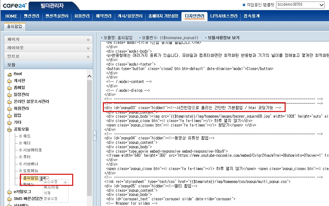Open the 홈페이지 기본설정 menu

[163, 16]
